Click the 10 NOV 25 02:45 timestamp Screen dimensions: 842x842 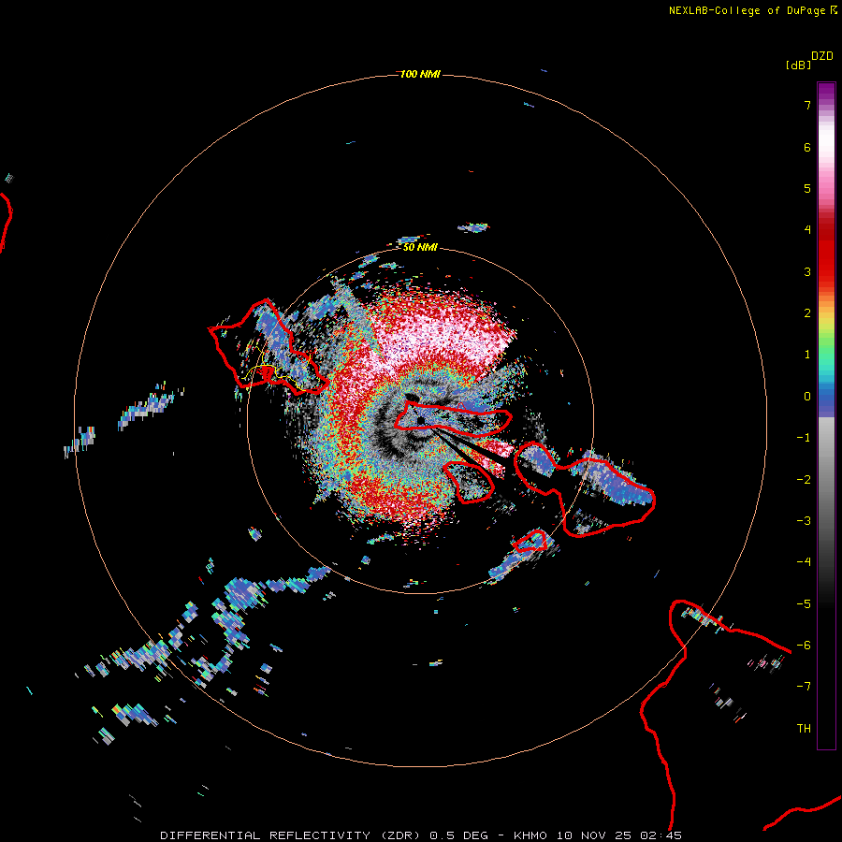coord(619,835)
